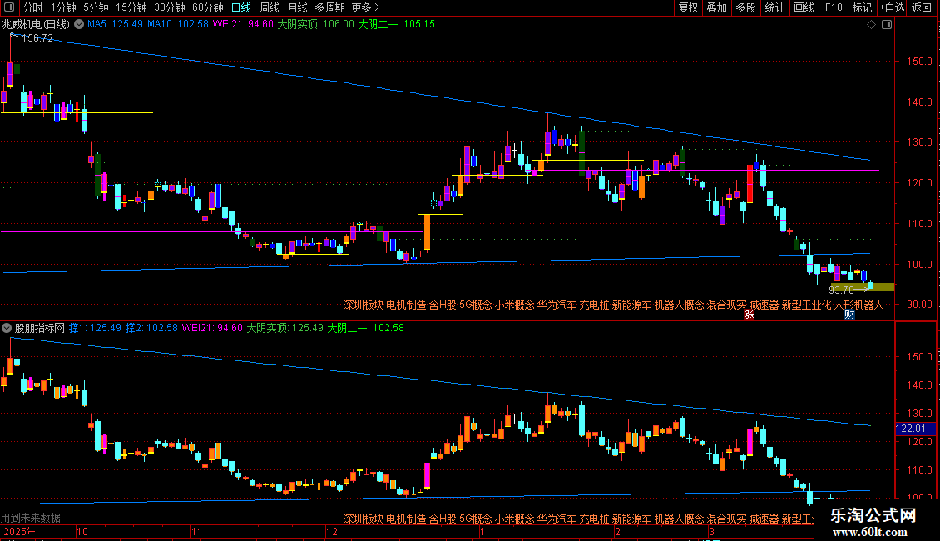940x541 pixels.
Task: Click 充电桩 tag in upper chart
Action: point(594,305)
